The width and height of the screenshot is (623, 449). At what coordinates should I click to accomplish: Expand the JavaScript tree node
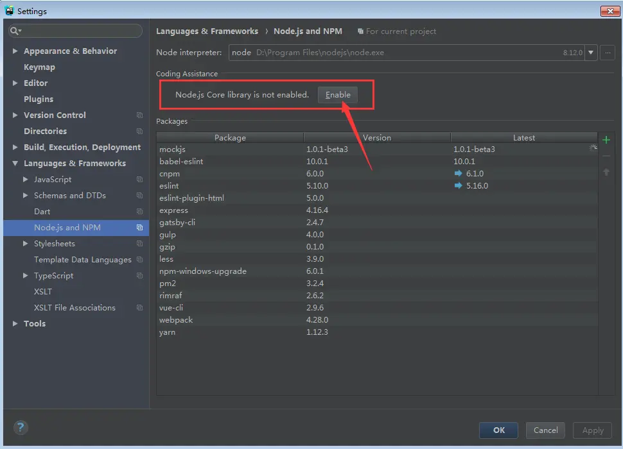coord(26,180)
